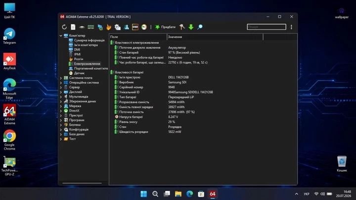Click the tree panel horizontal scrollbar
The width and height of the screenshot is (356, 200).
[82, 183]
